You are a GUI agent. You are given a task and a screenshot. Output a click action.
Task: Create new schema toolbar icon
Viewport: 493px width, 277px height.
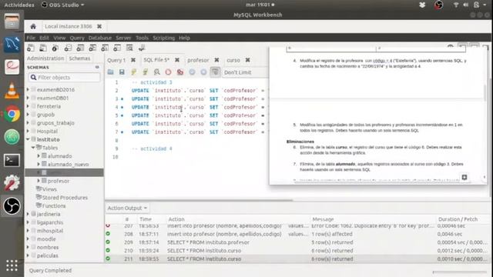[68, 48]
